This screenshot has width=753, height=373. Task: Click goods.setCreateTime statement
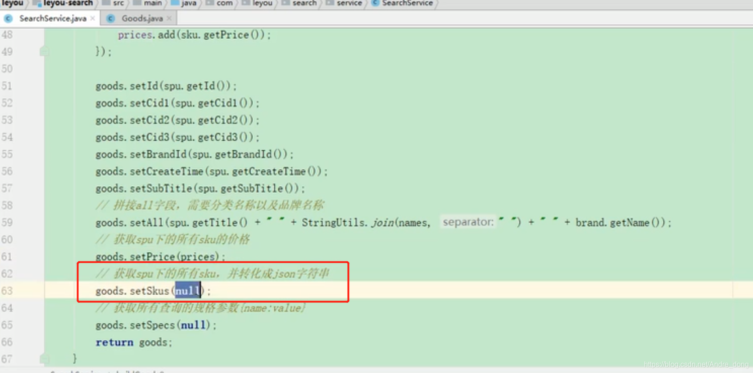[x=211, y=171]
